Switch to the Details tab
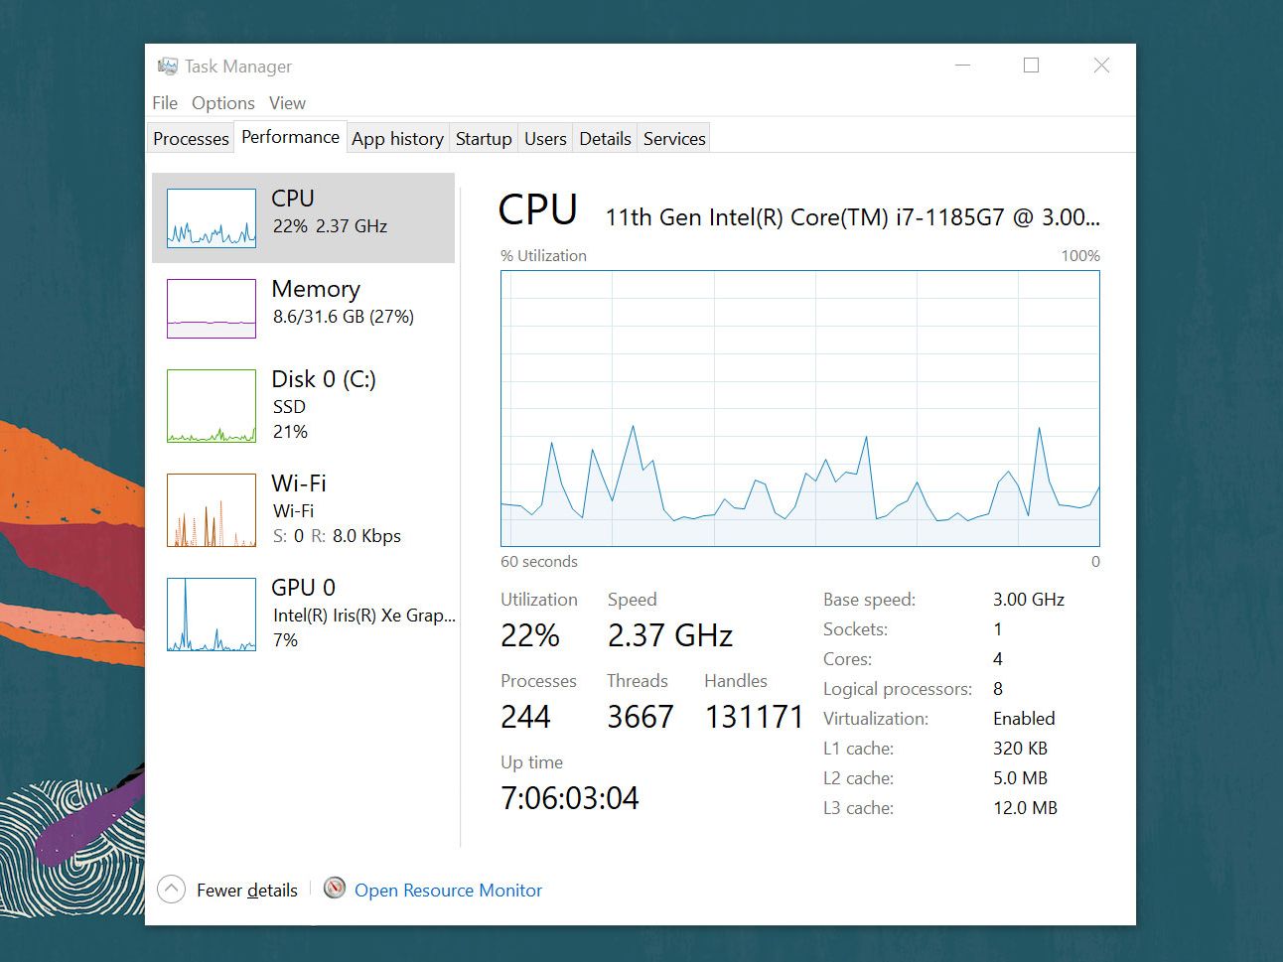 [605, 139]
